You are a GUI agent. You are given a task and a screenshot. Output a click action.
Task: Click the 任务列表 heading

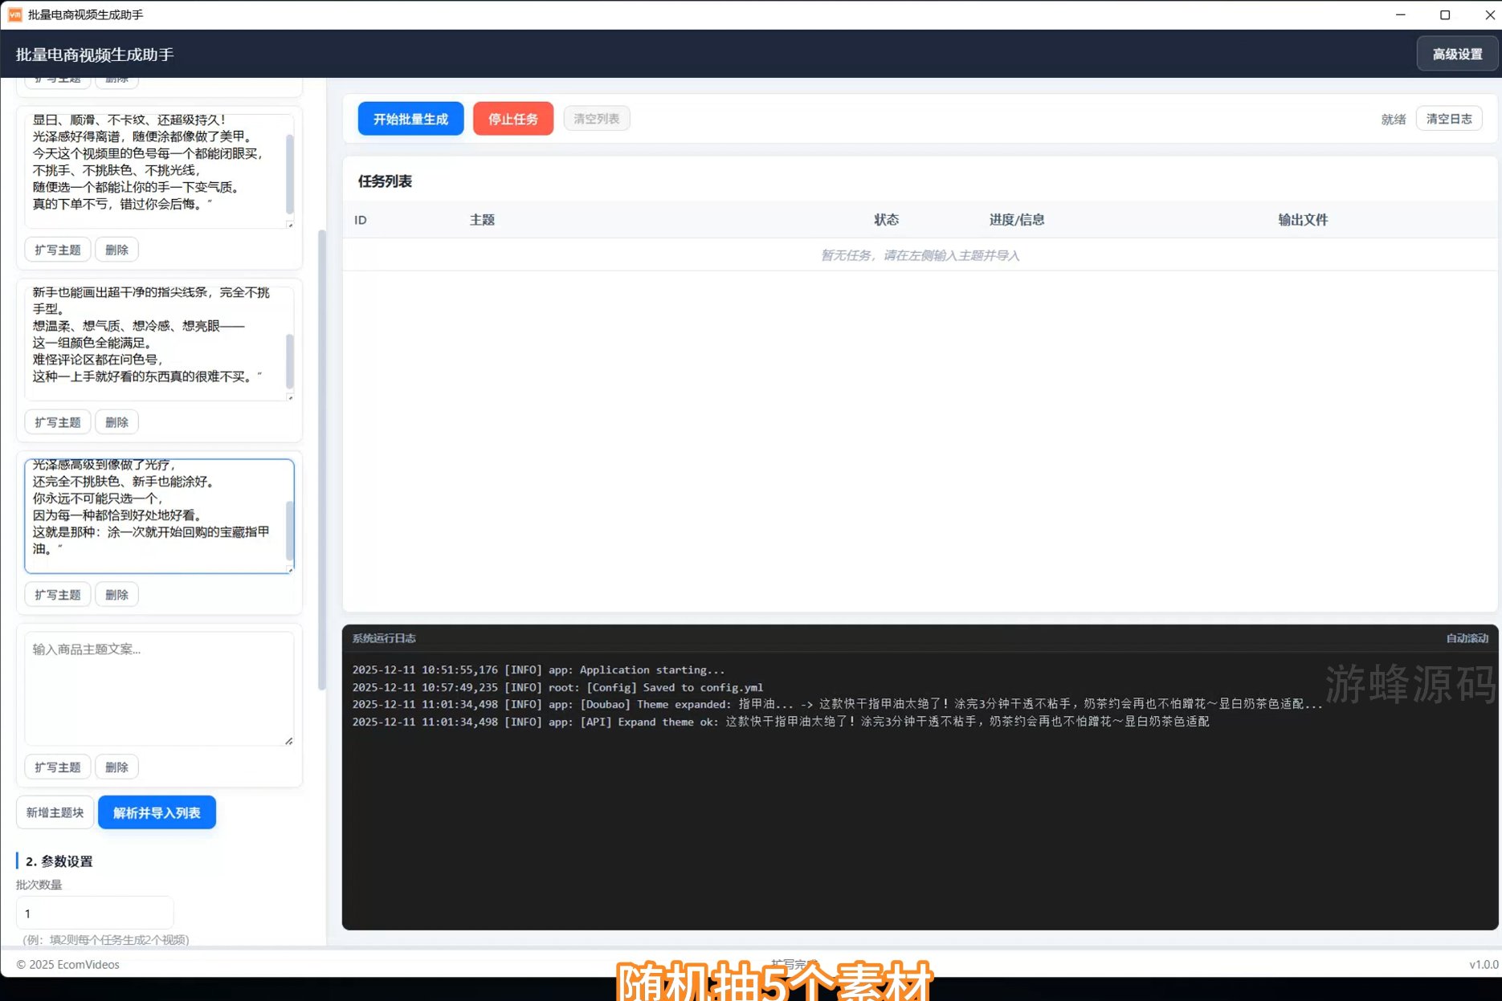point(385,181)
